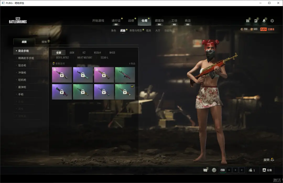Filter skins by AKM
This screenshot has width=283, height=183.
coord(72,53)
